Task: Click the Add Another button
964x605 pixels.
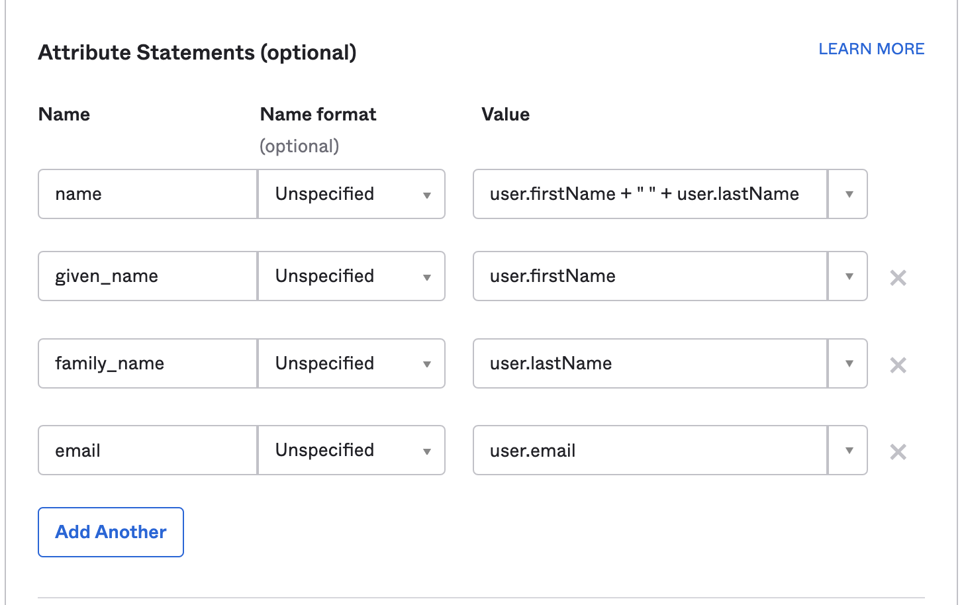Action: (x=111, y=532)
